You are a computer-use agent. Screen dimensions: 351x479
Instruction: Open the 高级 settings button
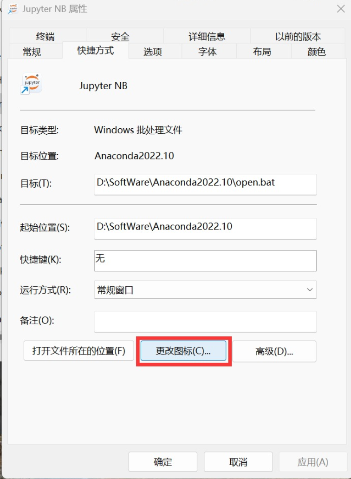click(x=274, y=351)
